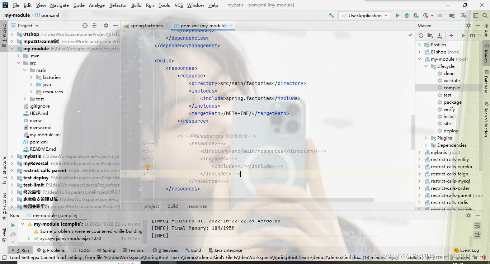
Task: Click the Build project hammer icon
Action: 331,15
